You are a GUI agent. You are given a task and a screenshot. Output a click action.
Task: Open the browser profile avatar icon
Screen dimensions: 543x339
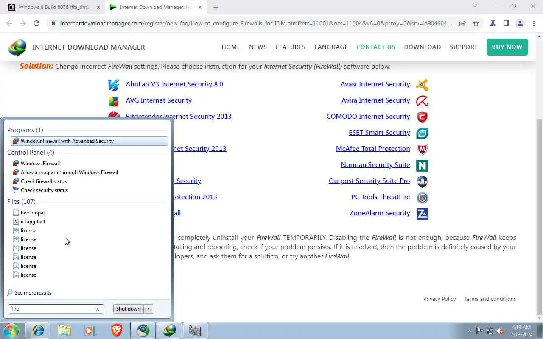pos(520,23)
